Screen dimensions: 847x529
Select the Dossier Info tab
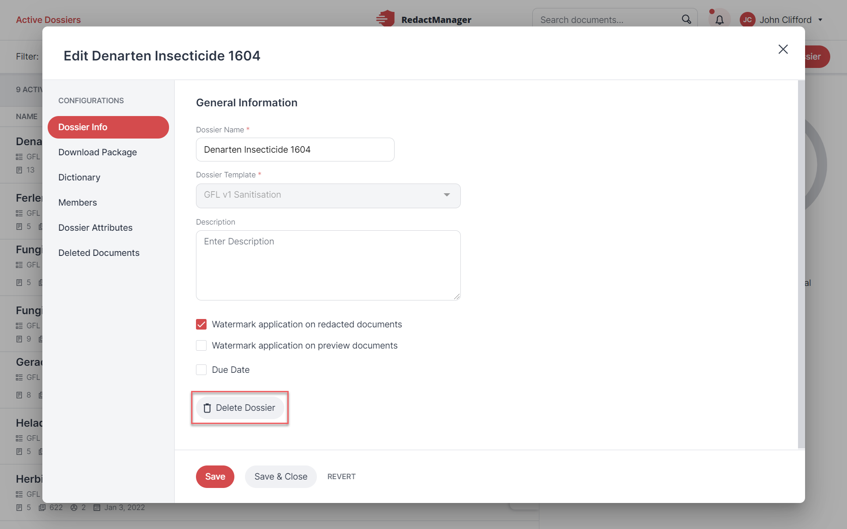(x=108, y=127)
